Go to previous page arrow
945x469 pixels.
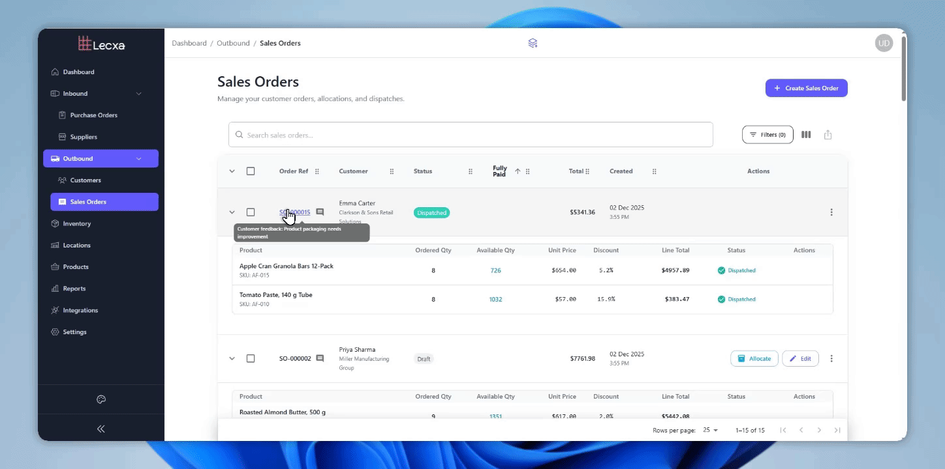801,431
